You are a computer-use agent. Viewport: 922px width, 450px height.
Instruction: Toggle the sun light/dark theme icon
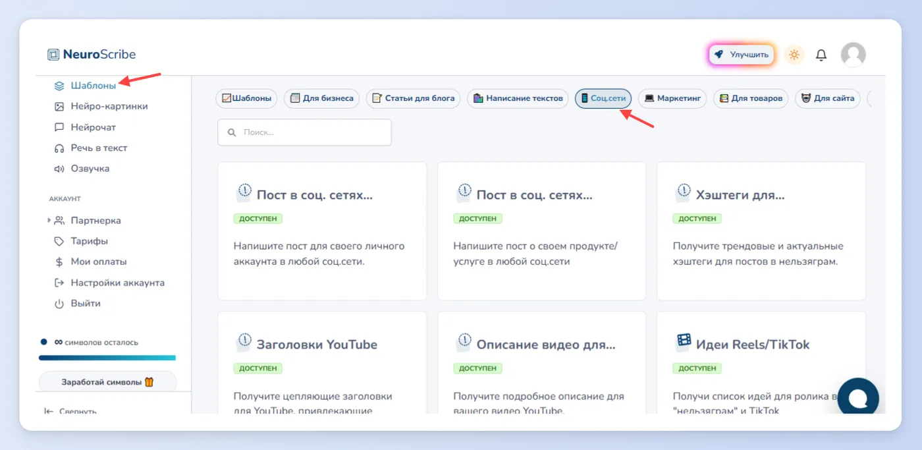[794, 55]
